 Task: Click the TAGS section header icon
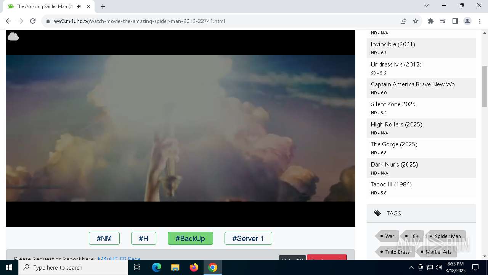[x=377, y=213]
